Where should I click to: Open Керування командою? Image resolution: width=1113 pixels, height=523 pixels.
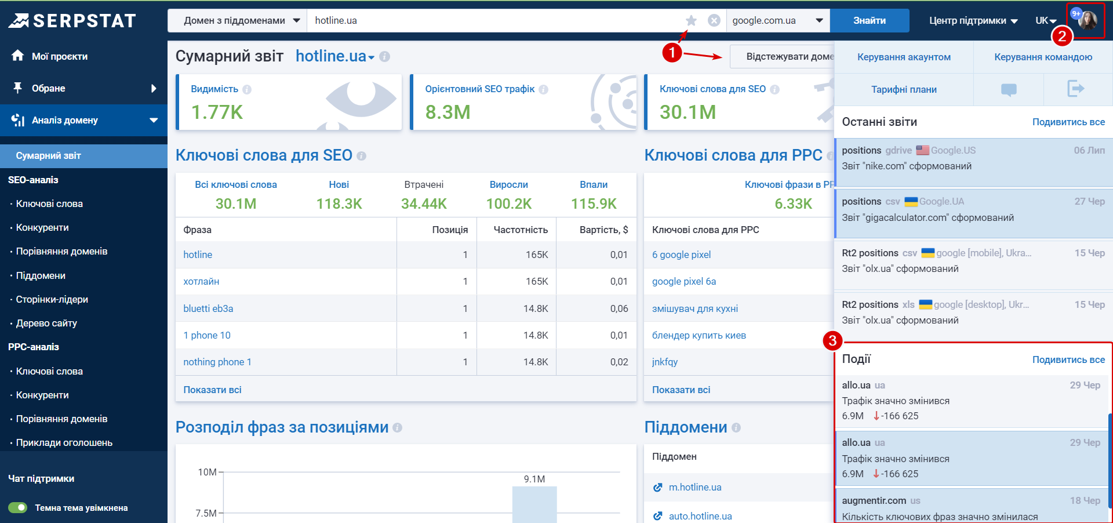1043,57
